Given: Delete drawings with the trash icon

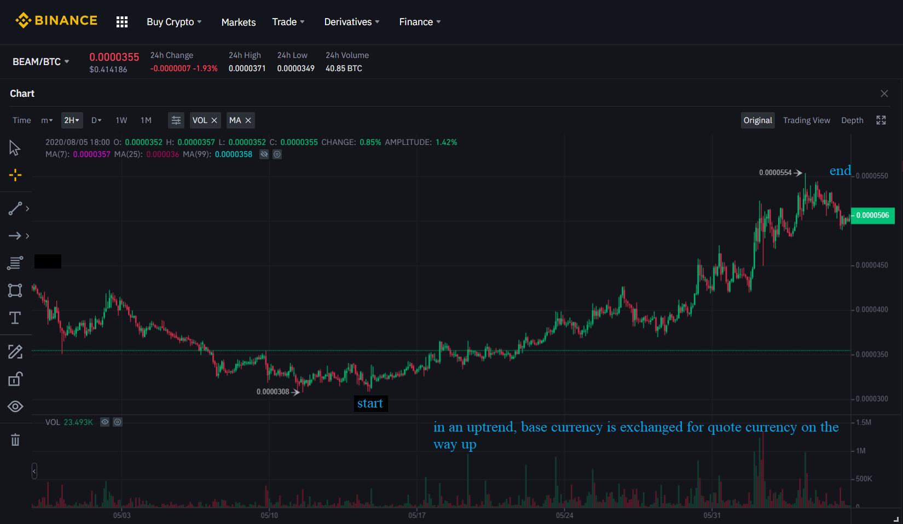Looking at the screenshot, I should coord(15,440).
